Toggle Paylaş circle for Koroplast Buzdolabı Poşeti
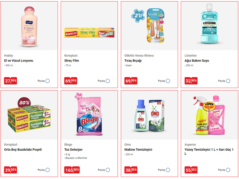This screenshot has width=239, height=179. tap(48, 170)
